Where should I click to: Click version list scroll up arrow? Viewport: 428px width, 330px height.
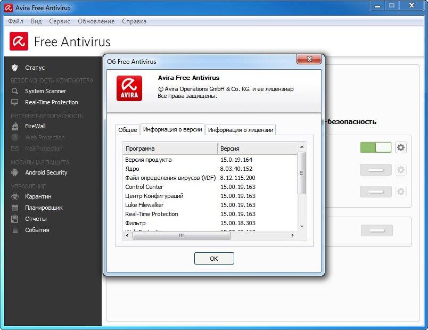click(x=302, y=147)
